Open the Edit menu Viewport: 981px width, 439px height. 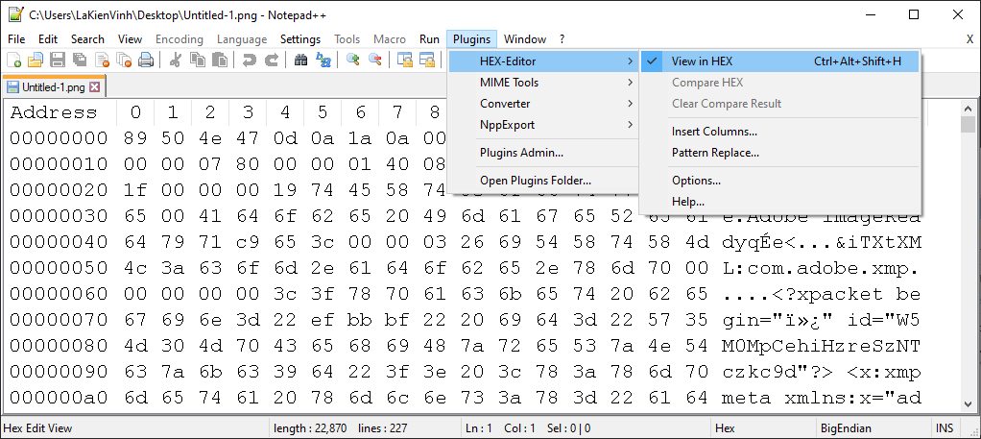click(x=48, y=38)
